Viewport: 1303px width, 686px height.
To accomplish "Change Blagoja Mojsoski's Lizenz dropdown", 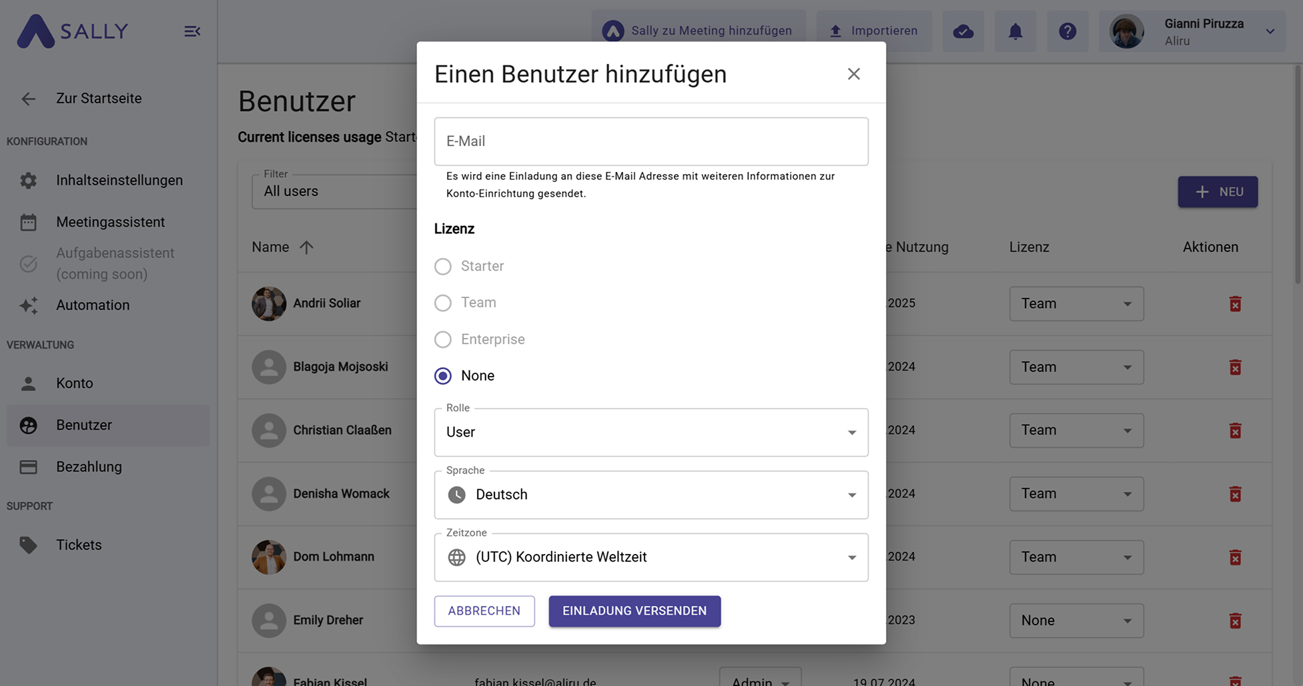I will [x=1076, y=367].
